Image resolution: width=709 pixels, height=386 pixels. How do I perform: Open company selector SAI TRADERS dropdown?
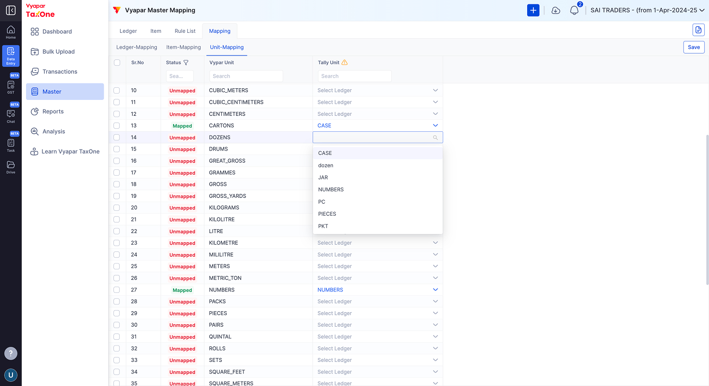[647, 10]
